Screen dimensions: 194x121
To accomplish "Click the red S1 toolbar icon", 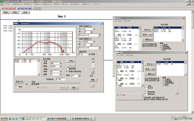I will coord(3,9).
